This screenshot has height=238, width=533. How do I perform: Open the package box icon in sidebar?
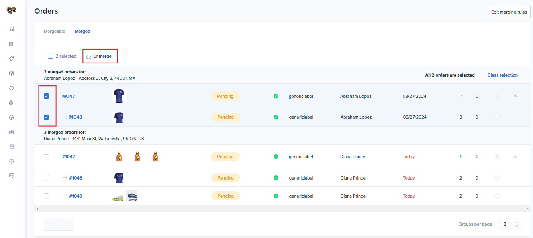tap(12, 73)
